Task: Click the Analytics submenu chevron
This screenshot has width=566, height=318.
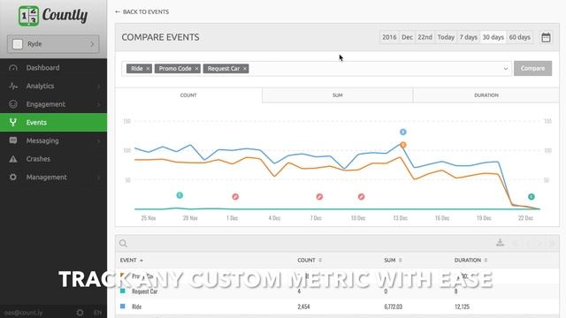Action: [98, 87]
